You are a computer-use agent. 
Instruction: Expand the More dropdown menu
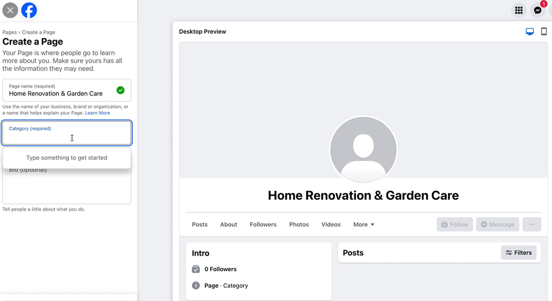364,224
